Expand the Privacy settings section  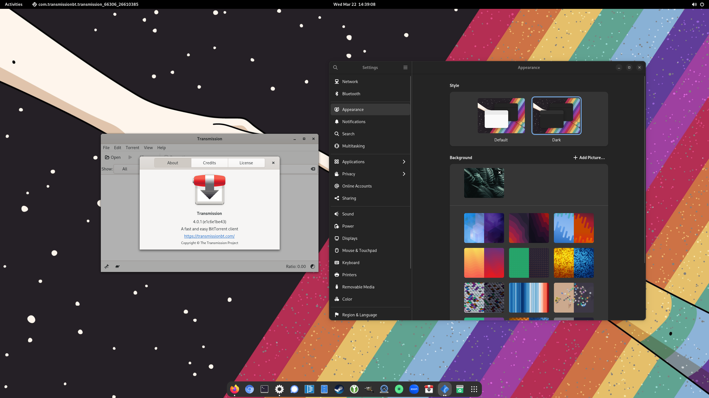[370, 174]
